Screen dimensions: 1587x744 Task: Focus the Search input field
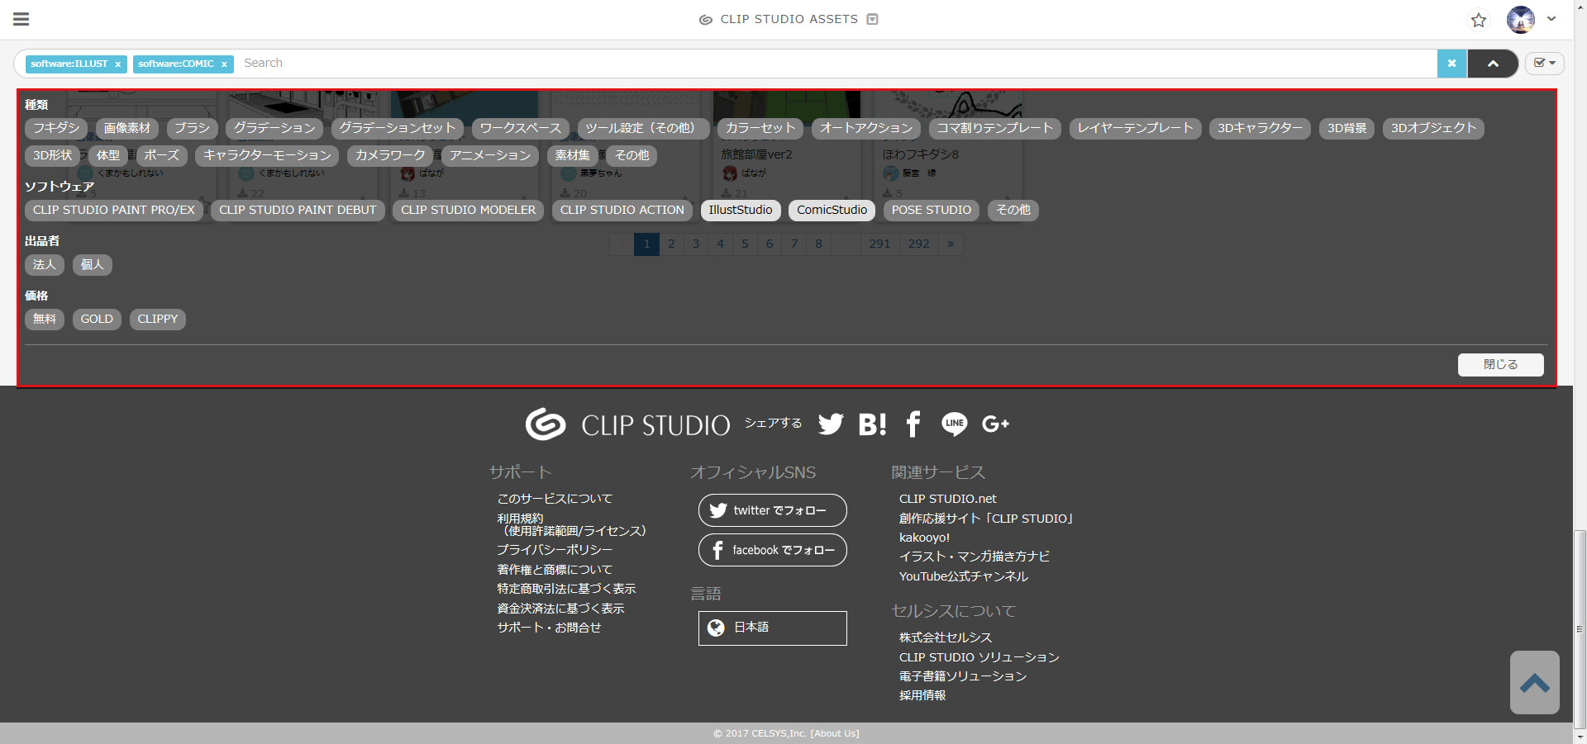pos(835,63)
